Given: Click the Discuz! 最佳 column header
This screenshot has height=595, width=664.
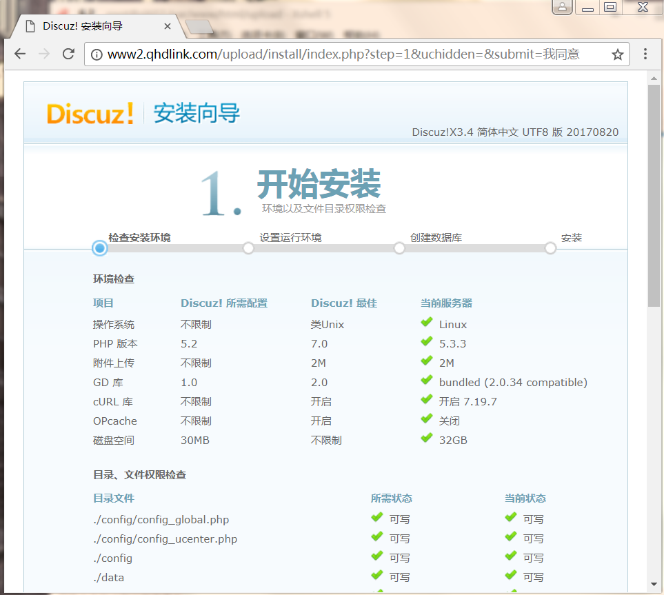Looking at the screenshot, I should (344, 303).
